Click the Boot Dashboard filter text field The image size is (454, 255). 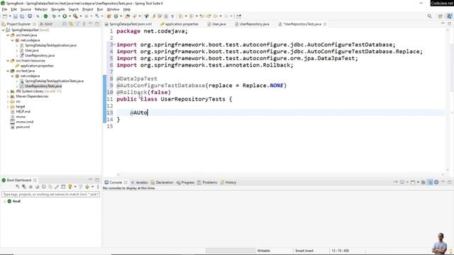50,194
